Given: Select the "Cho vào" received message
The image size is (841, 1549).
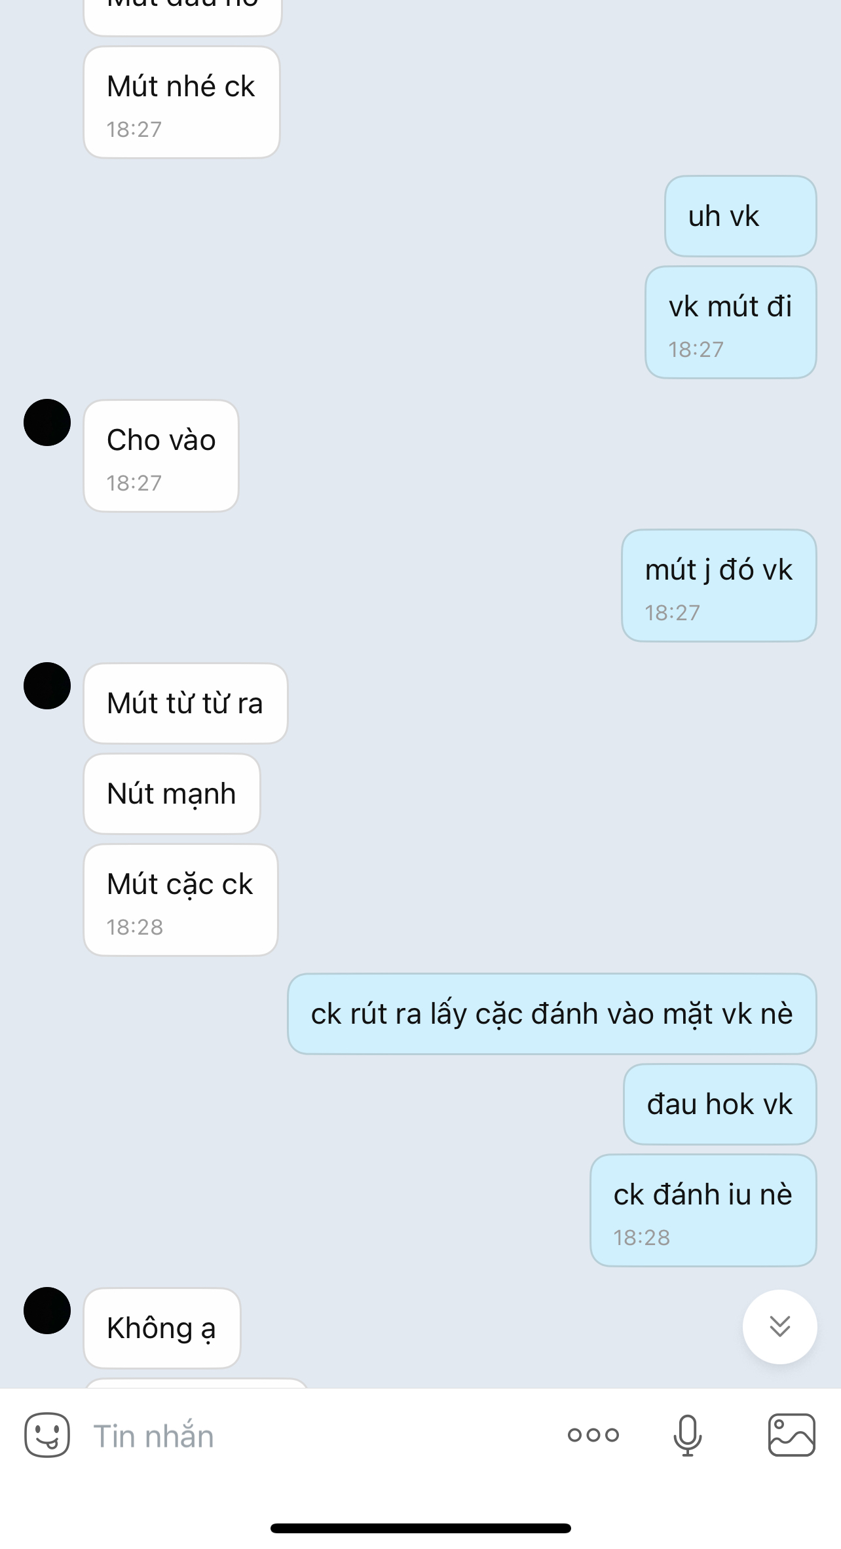Looking at the screenshot, I should (x=161, y=456).
